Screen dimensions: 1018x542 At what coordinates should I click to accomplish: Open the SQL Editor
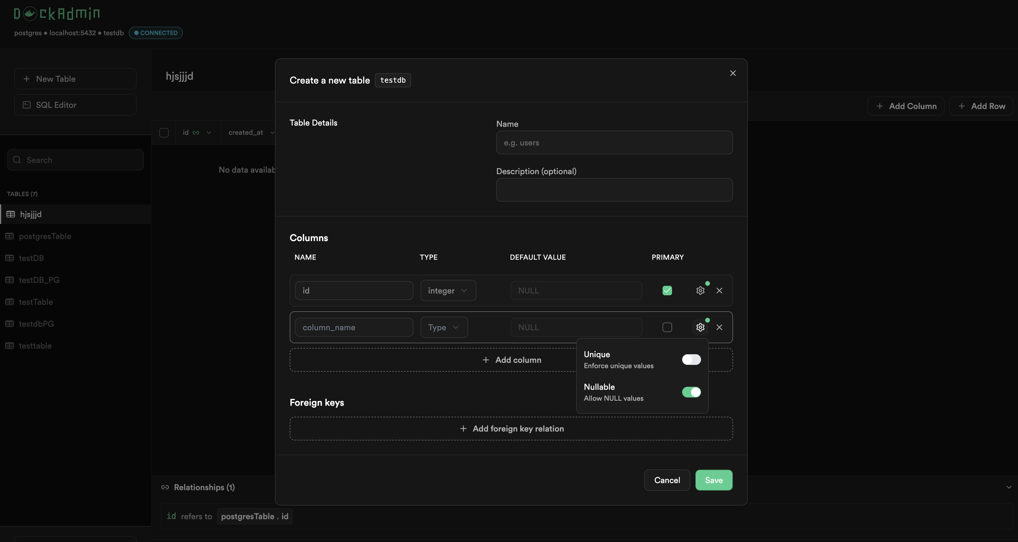75,105
